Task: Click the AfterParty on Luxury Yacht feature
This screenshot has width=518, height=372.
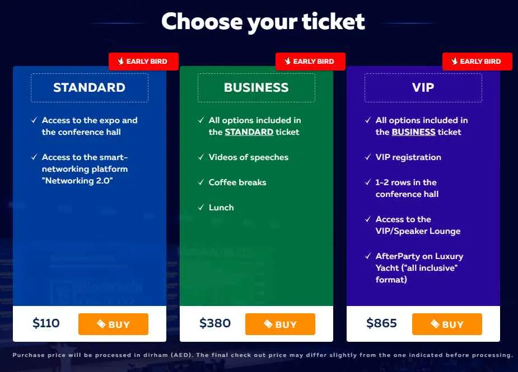Action: [x=419, y=268]
